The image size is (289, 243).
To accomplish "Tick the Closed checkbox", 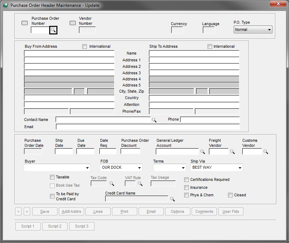I will [x=230, y=195].
